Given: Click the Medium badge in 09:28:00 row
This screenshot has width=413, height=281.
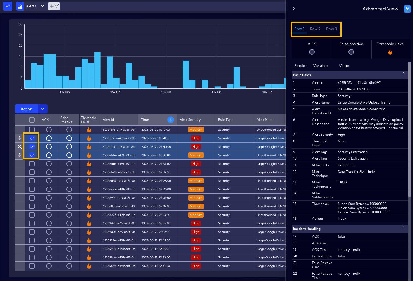Looking at the screenshot, I should coord(196,181).
